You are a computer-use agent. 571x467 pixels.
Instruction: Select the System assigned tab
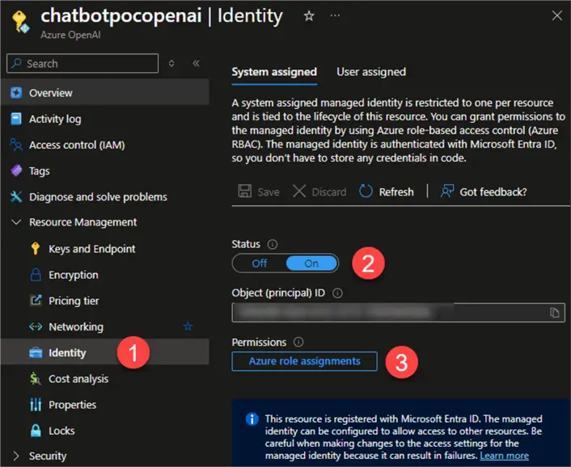pos(274,72)
